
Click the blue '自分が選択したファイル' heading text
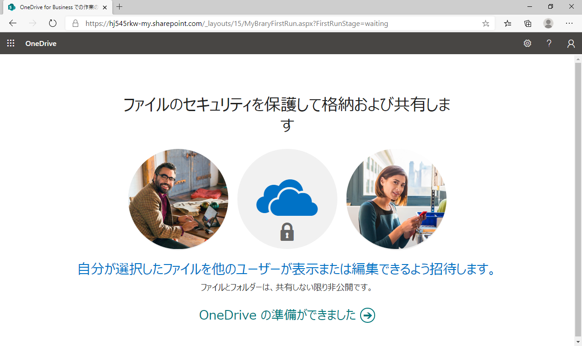click(287, 269)
